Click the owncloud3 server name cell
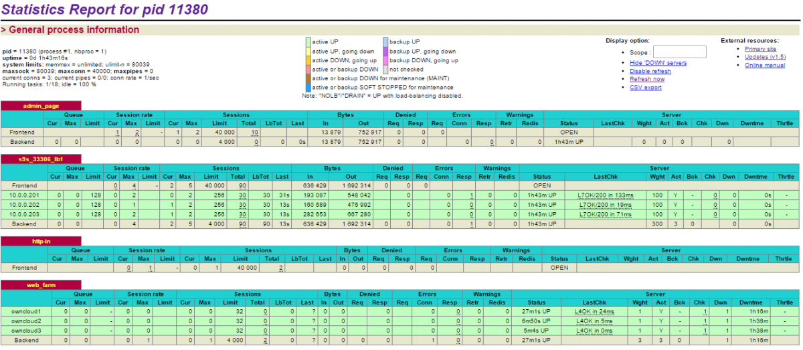 25,331
